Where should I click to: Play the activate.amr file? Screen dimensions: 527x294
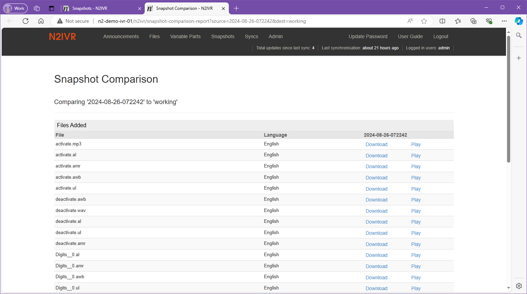coord(416,166)
